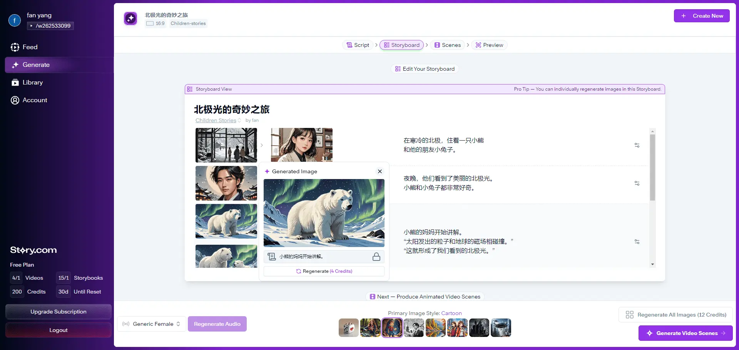Close the Generated Image popup
Viewport: 739px width, 350px height.
pyautogui.click(x=380, y=171)
